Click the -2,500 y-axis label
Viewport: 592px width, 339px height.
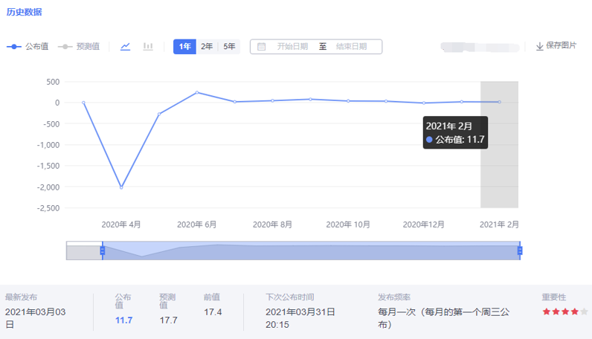[x=48, y=208]
